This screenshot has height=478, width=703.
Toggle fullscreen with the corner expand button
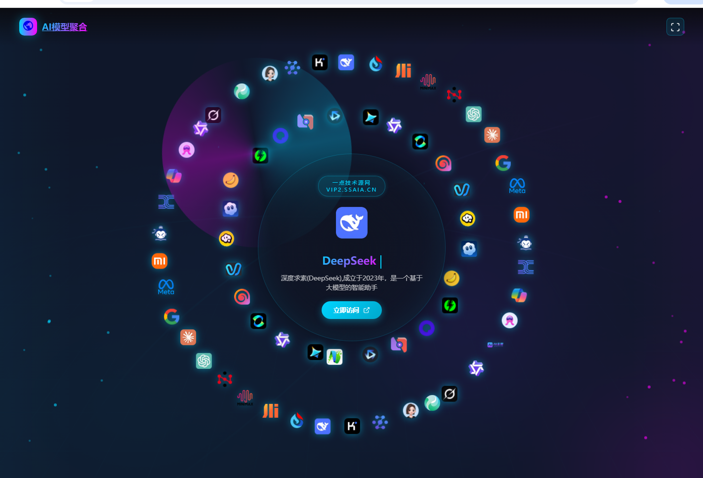[675, 27]
